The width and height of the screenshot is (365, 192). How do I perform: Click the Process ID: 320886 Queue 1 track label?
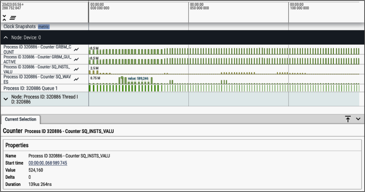(x=30, y=88)
